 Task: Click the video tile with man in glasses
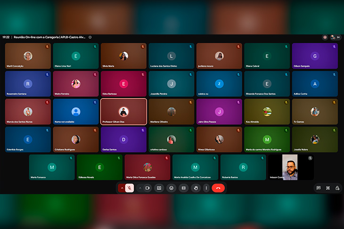[291, 167]
